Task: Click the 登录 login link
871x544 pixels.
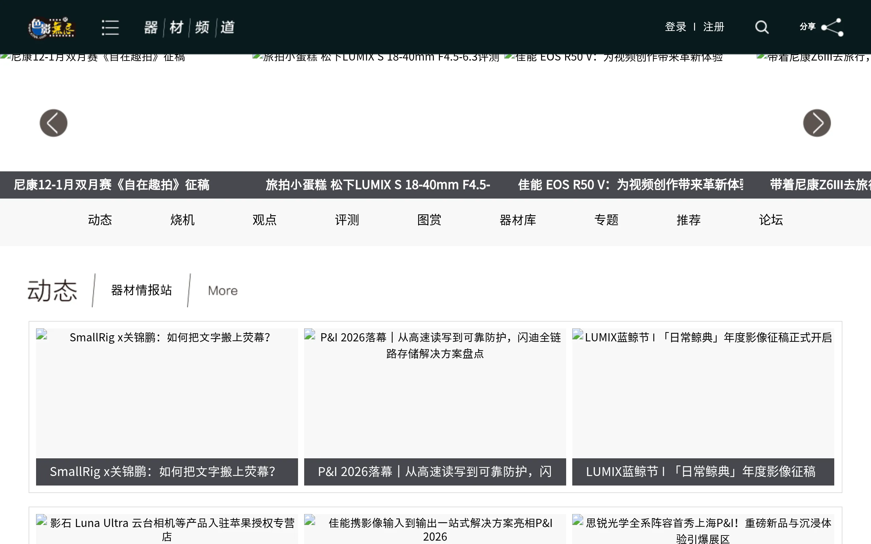Action: (x=675, y=27)
